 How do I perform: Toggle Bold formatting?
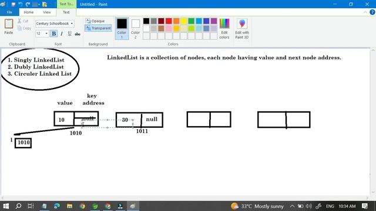click(53, 34)
